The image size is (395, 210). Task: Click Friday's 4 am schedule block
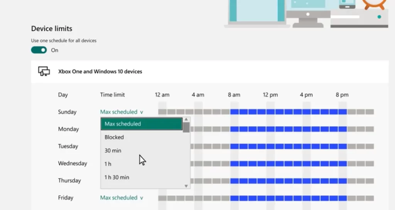tap(198, 198)
